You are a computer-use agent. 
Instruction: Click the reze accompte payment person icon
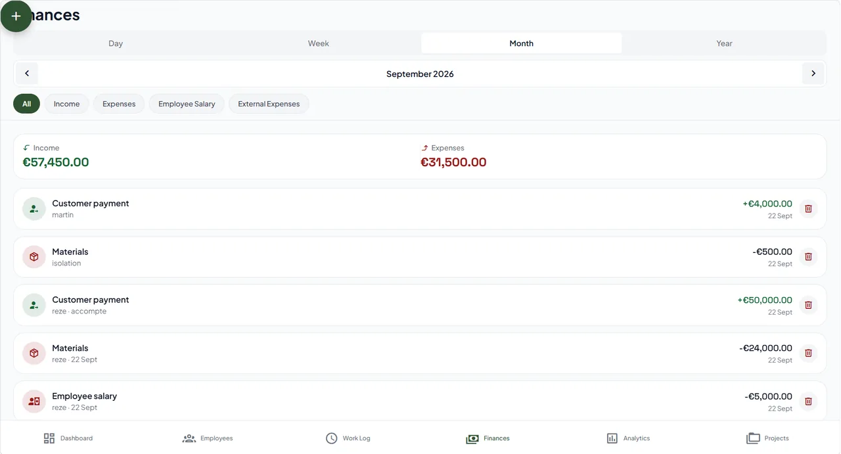(x=34, y=305)
